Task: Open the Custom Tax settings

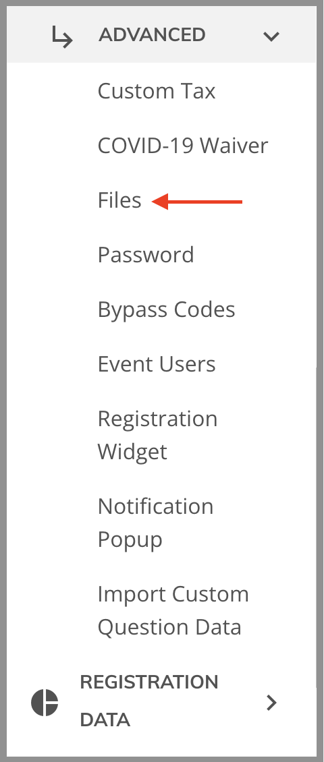Action: pos(156,91)
